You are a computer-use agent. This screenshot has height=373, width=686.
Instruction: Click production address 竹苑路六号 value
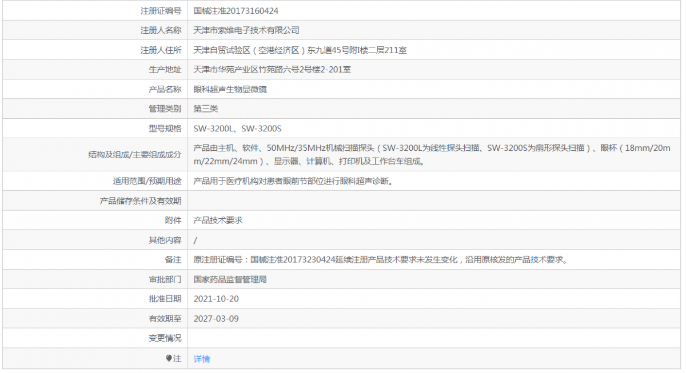(272, 70)
